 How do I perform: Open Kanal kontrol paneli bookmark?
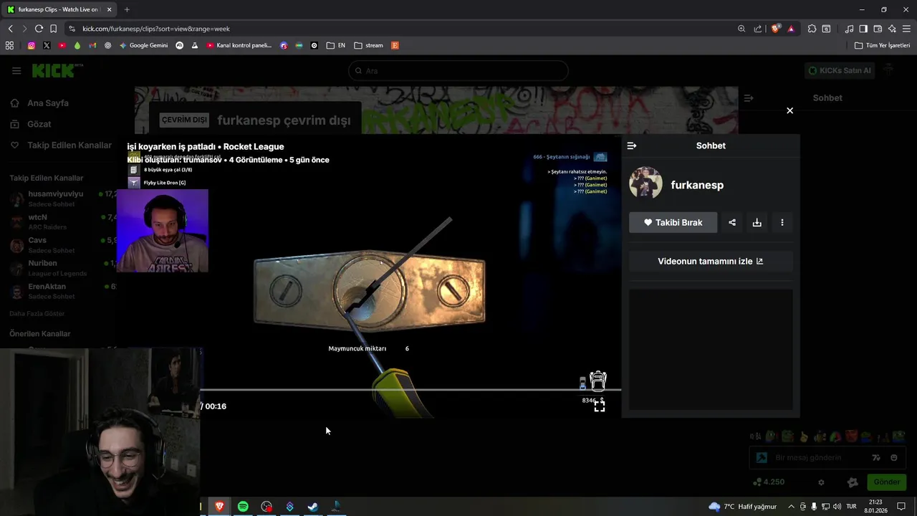(239, 45)
